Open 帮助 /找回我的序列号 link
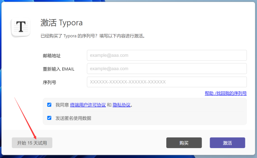 [226, 93]
